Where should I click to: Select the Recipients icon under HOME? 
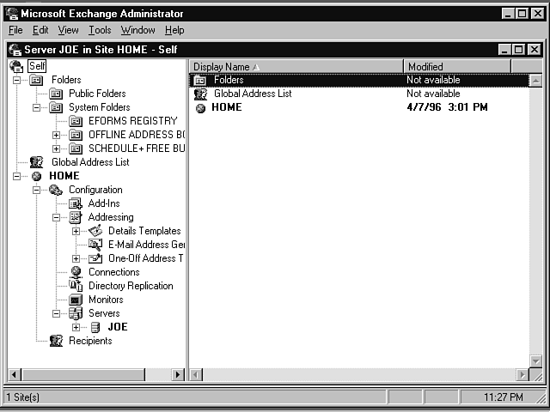coord(56,341)
